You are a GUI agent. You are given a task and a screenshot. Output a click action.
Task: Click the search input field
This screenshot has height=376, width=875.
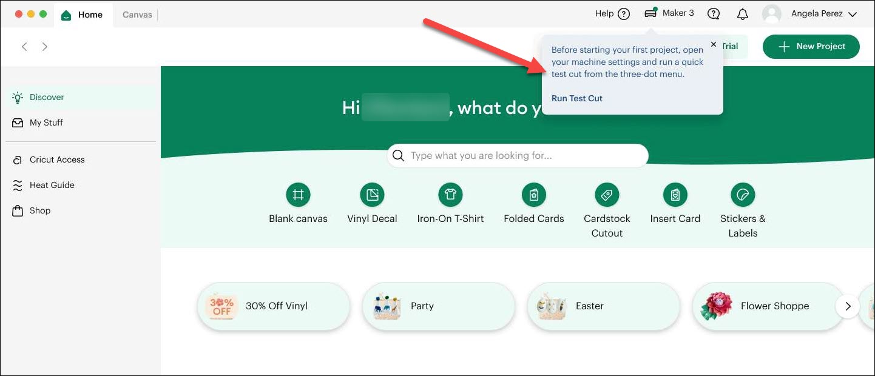(x=518, y=156)
